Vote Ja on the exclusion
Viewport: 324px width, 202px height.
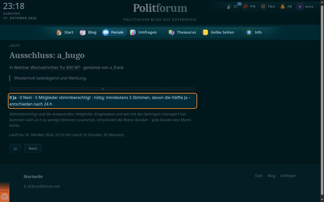coord(15,148)
